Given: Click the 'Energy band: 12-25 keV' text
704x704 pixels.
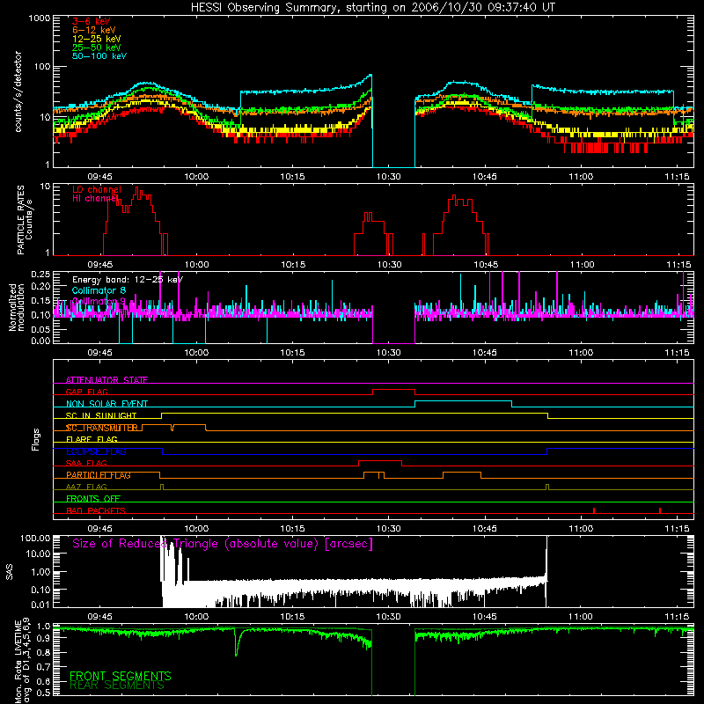Looking at the screenshot, I should (x=128, y=280).
